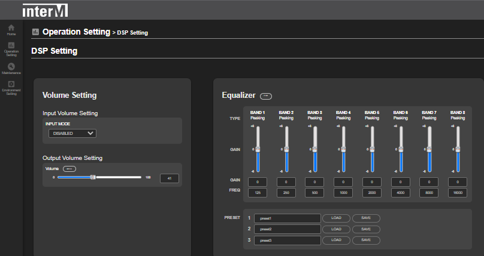Click the Volume Setting panel title

coord(69,95)
